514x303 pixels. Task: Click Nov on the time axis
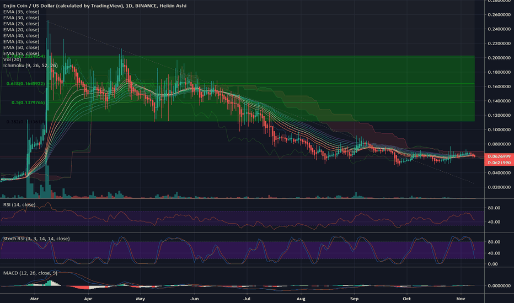pos(461,299)
